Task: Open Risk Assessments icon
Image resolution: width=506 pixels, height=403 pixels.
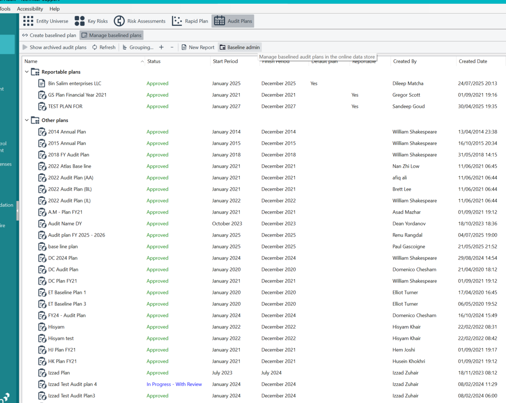Action: [119, 21]
